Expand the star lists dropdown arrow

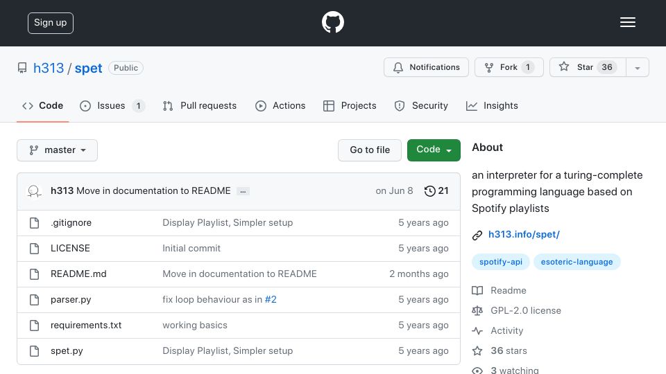click(637, 68)
